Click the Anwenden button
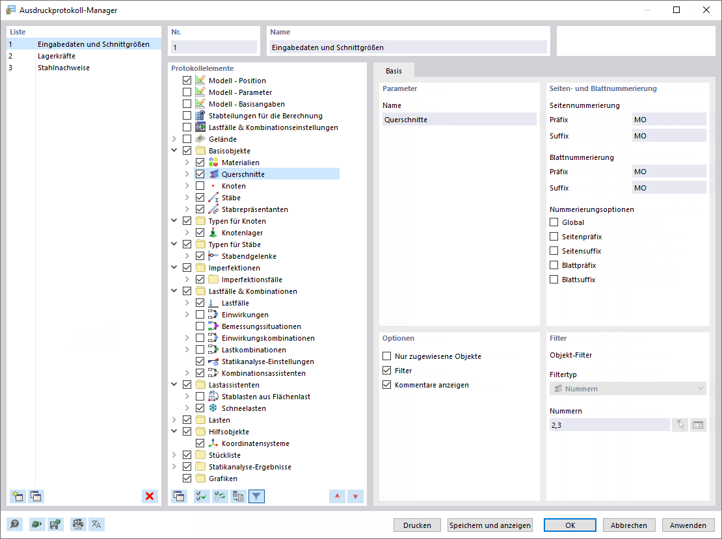722x539 pixels. point(688,525)
